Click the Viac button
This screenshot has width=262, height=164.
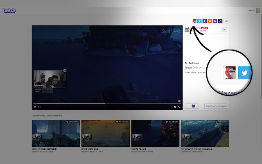click(x=226, y=21)
